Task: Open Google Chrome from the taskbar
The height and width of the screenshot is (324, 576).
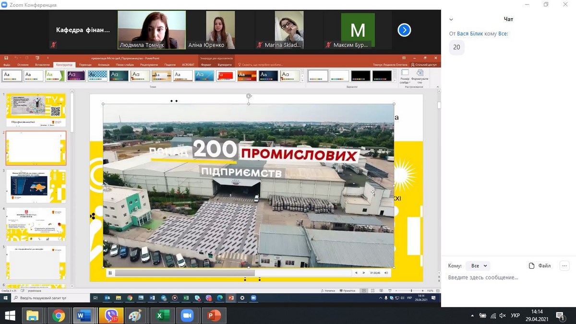Action: [59, 316]
